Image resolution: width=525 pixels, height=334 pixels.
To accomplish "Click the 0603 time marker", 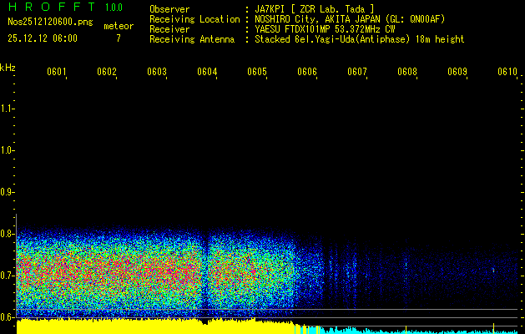I will 157,73.
